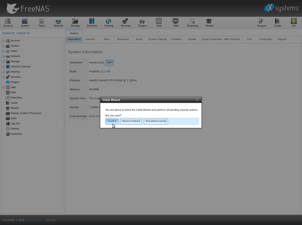Open Plugins from the top toolbar
This screenshot has height=225, width=302.
click(x=142, y=23)
